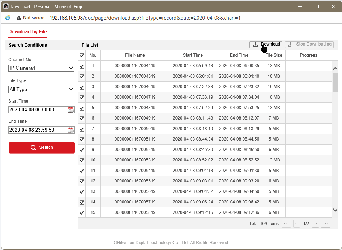Select the Download by File tab

tap(27, 32)
